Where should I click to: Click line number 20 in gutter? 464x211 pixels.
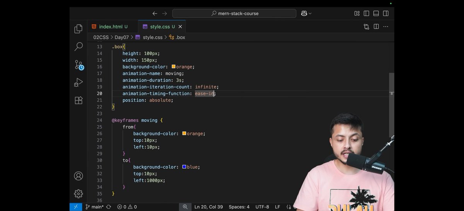tap(100, 94)
